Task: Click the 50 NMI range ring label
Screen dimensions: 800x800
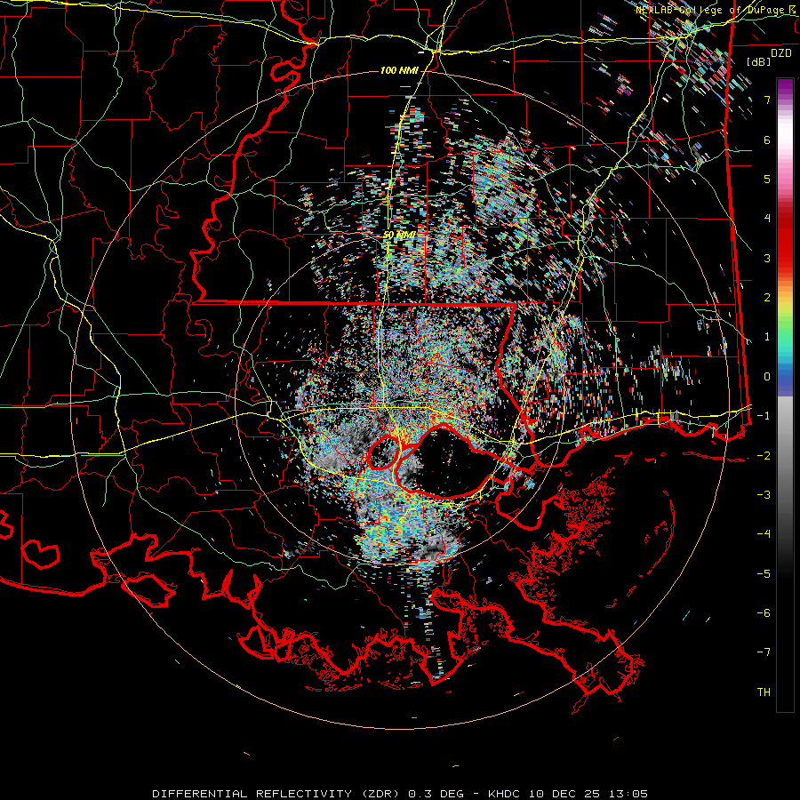Action: (399, 235)
